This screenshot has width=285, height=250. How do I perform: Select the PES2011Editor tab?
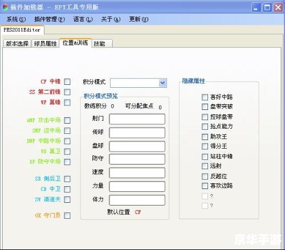coord(22,30)
